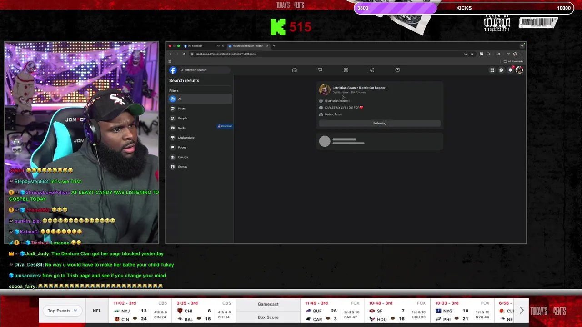Click the Facebook logo icon
This screenshot has height=327, width=582.
point(173,70)
